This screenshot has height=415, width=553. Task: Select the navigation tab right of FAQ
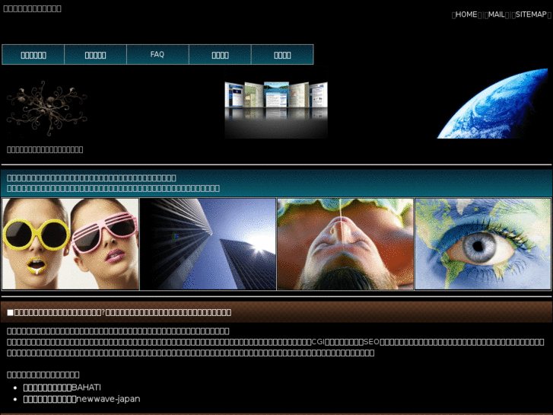[x=220, y=55]
